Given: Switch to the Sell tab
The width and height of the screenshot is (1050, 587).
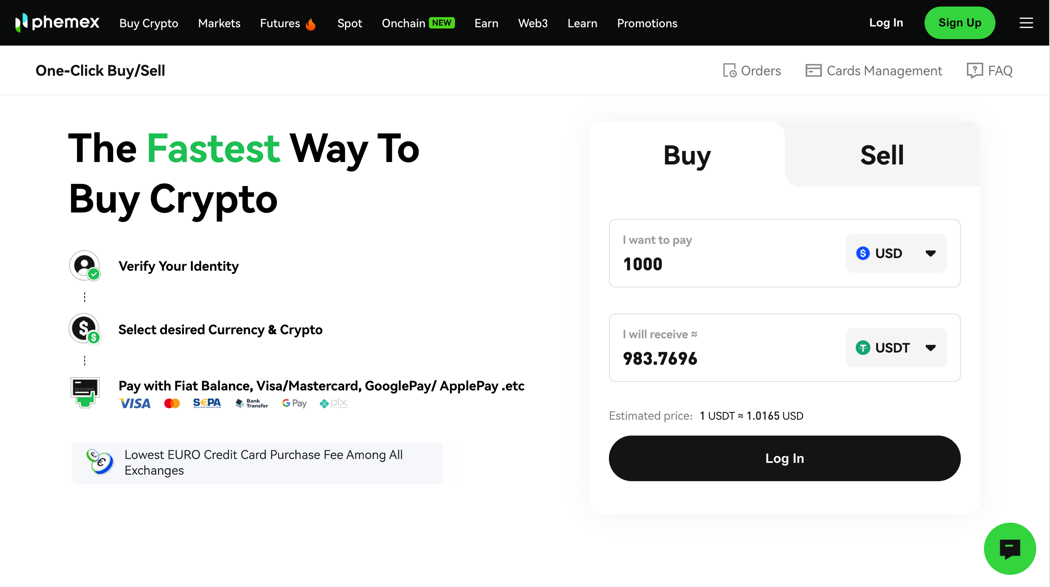Looking at the screenshot, I should (881, 154).
